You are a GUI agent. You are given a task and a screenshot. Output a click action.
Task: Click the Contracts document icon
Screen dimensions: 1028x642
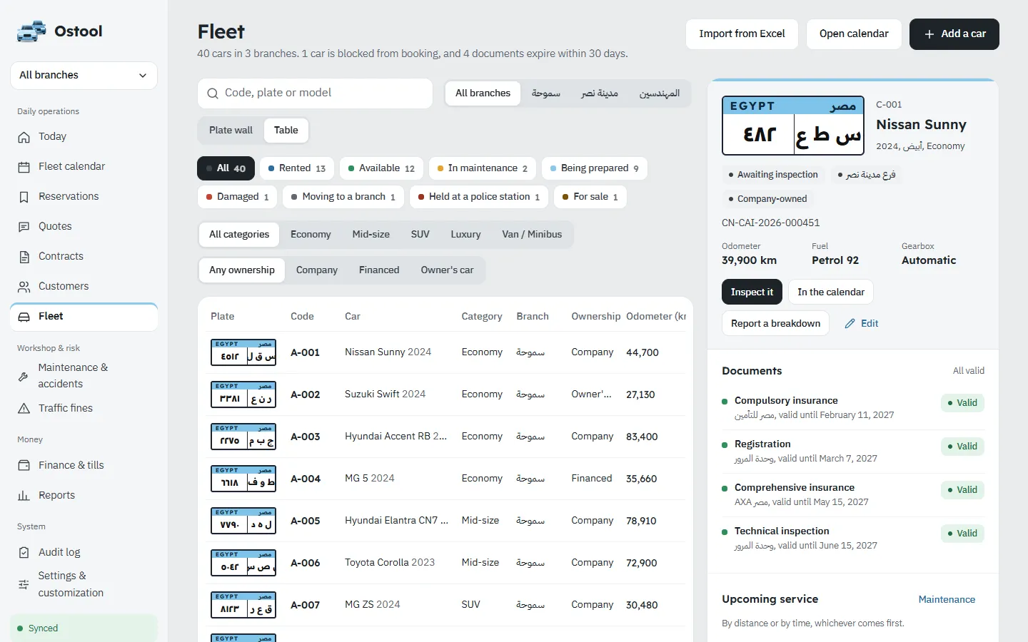pos(24,257)
